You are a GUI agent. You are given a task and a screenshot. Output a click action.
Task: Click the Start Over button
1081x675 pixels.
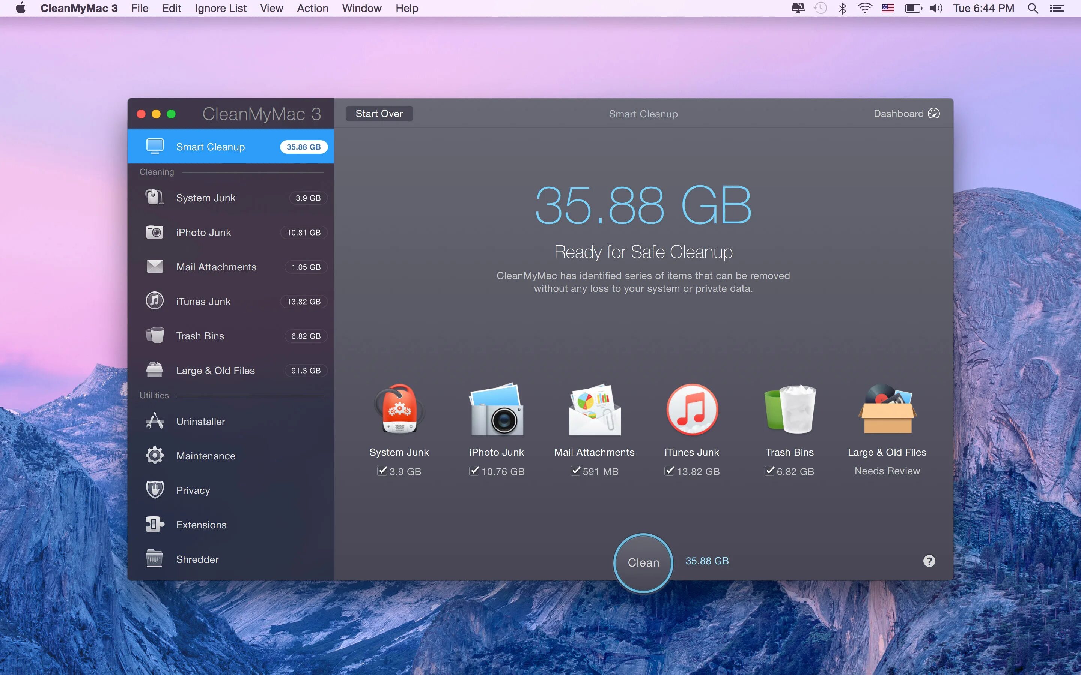point(379,113)
